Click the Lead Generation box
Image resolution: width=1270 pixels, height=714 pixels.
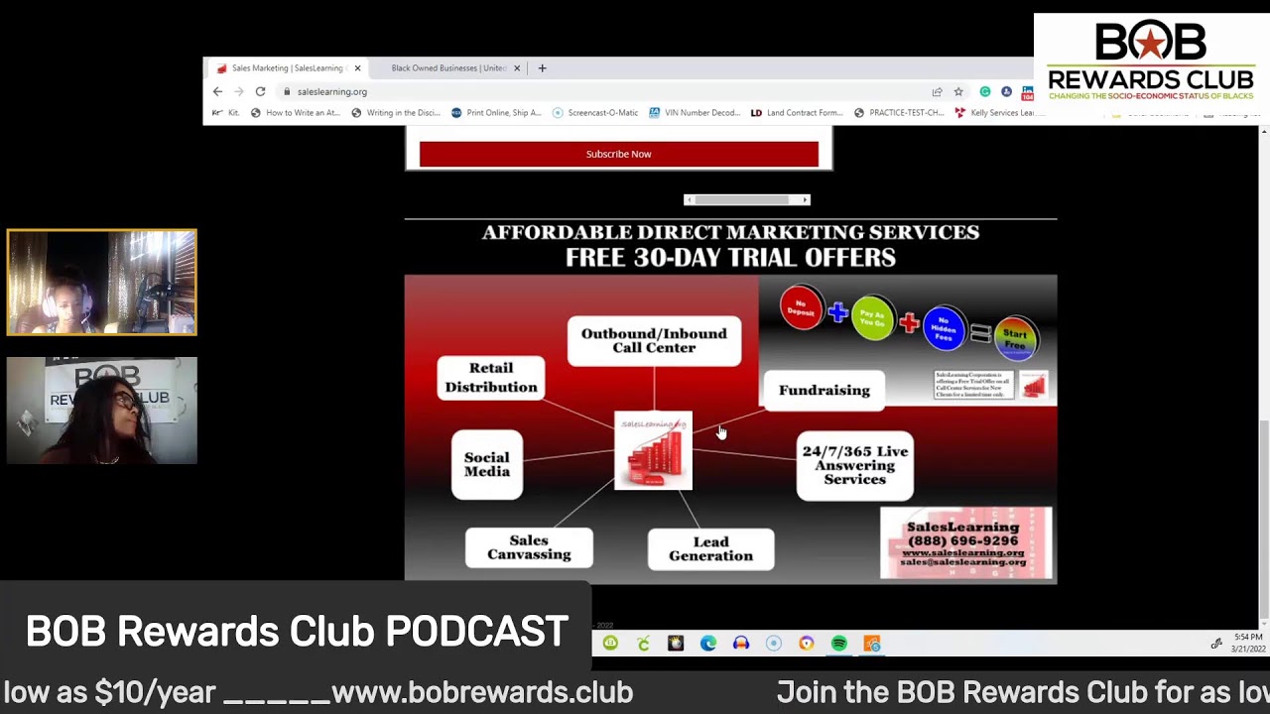pos(710,549)
